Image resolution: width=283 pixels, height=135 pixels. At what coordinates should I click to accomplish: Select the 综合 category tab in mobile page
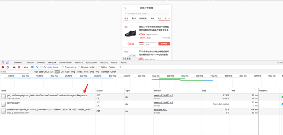click(x=126, y=18)
